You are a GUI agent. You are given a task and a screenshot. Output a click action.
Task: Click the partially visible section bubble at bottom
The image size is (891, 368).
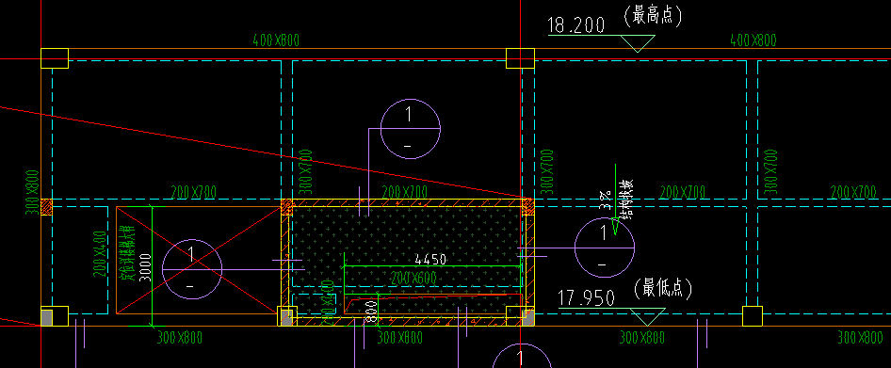click(521, 356)
